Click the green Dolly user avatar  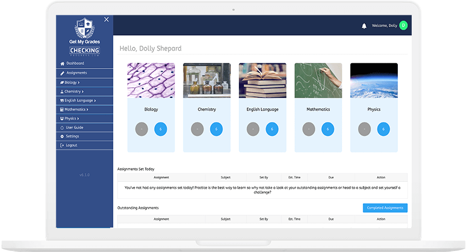403,26
